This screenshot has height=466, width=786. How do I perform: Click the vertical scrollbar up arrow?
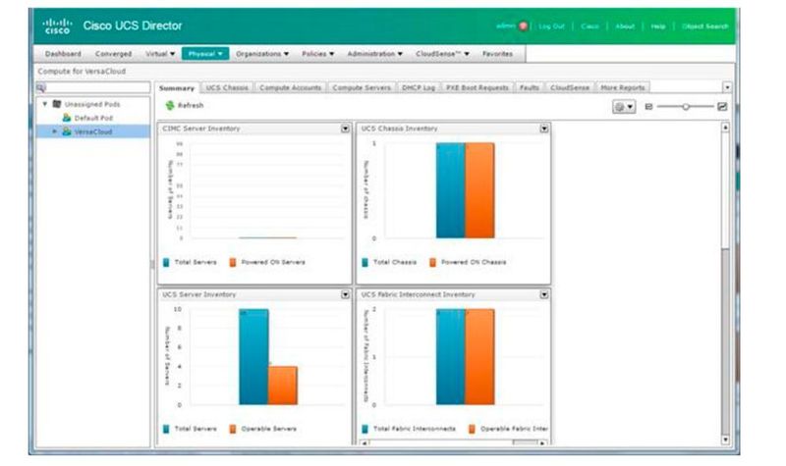click(x=725, y=128)
